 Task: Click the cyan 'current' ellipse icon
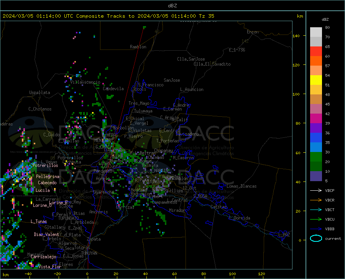(316, 238)
